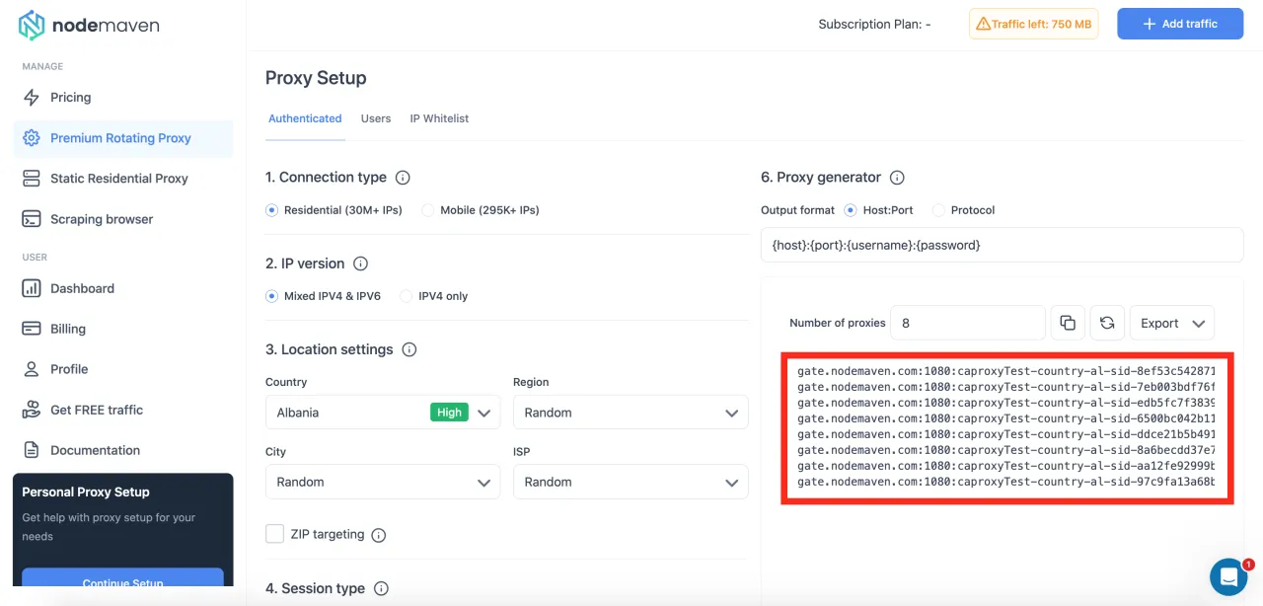This screenshot has height=606, width=1263.
Task: Select the Mobile (295K+ IPs) radio option
Action: (x=427, y=210)
